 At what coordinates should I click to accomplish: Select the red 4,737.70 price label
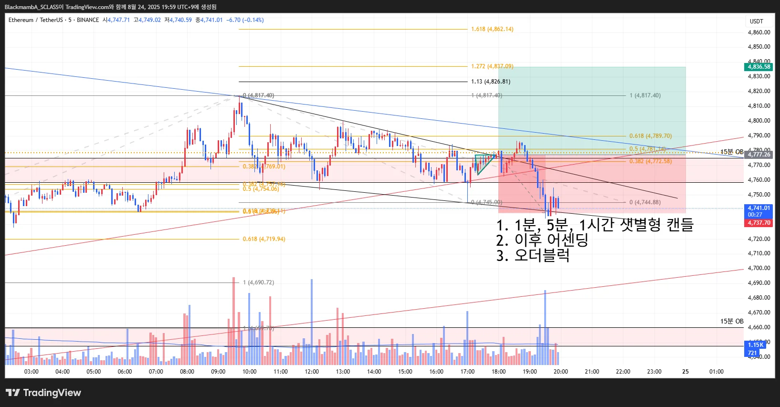(759, 223)
